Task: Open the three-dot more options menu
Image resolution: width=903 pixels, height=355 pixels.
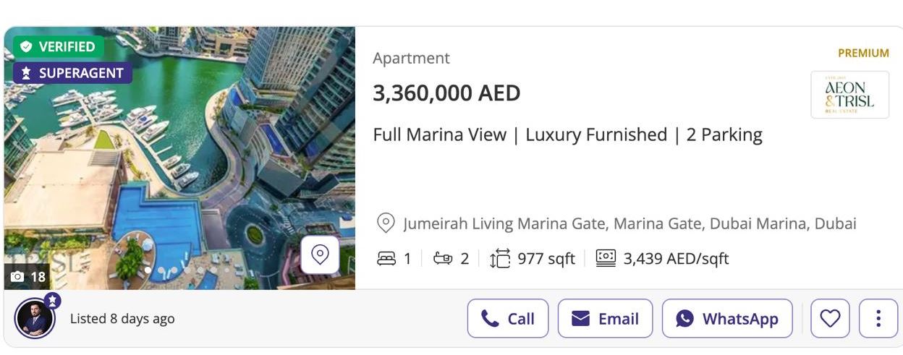Action: (x=878, y=319)
